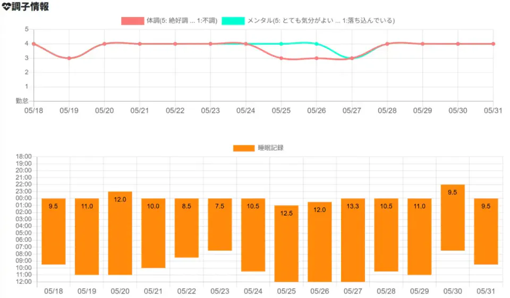Click the 05/20 sleep bar labeled 12.0
This screenshot has height=298, width=510.
[120, 233]
